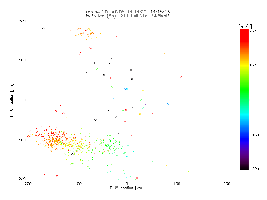The width and height of the screenshot is (267, 200).
Task: Click the [m/s] colorbar unit label
Action: click(x=245, y=27)
